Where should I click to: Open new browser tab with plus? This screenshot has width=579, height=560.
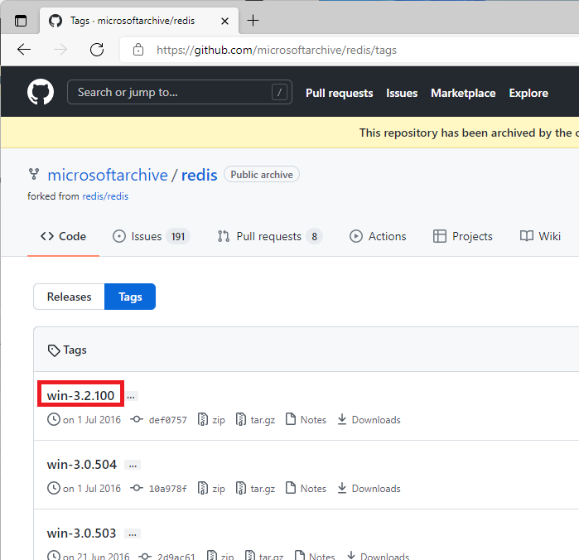(x=253, y=21)
